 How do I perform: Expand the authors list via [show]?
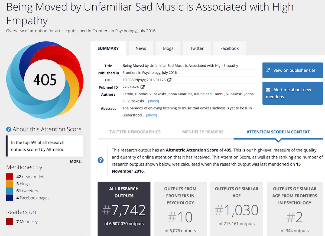tap(153, 101)
